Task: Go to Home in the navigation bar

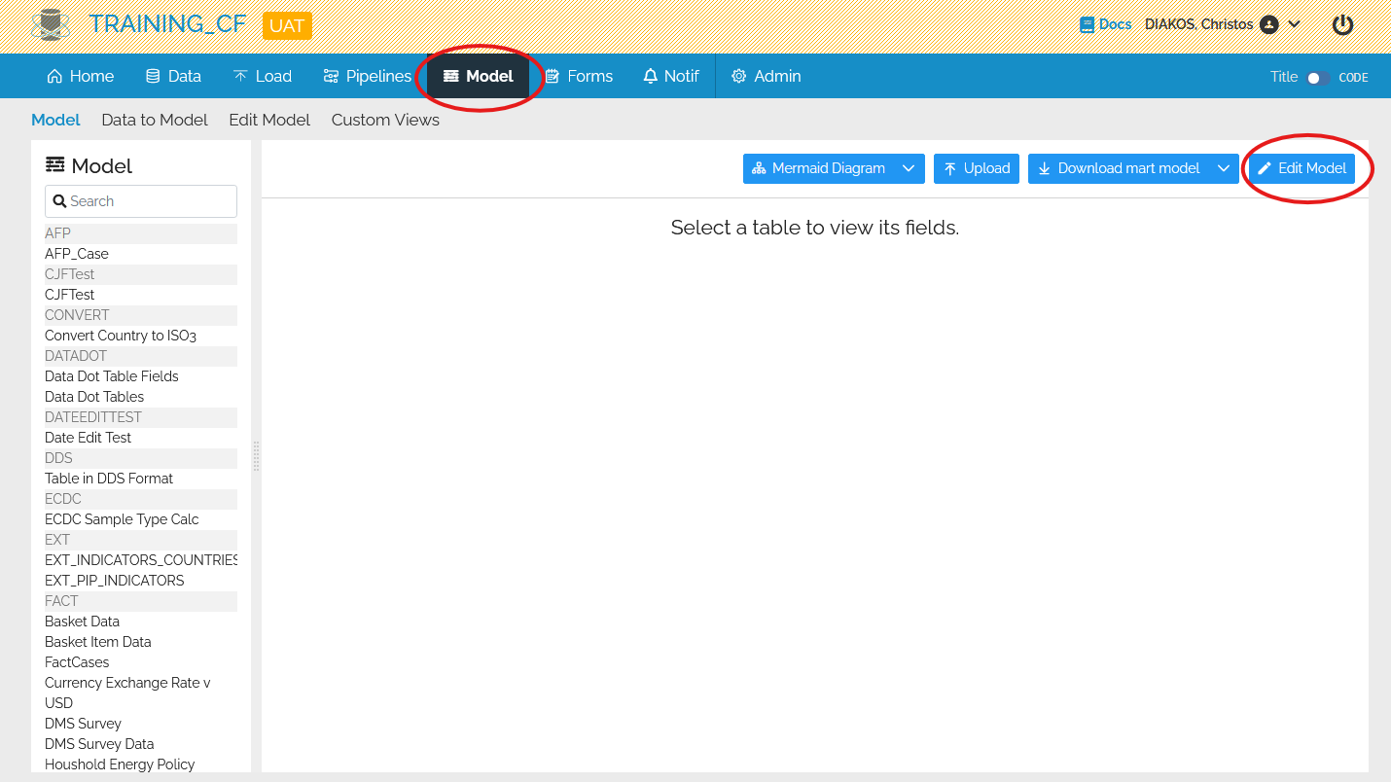Action: pos(81,76)
